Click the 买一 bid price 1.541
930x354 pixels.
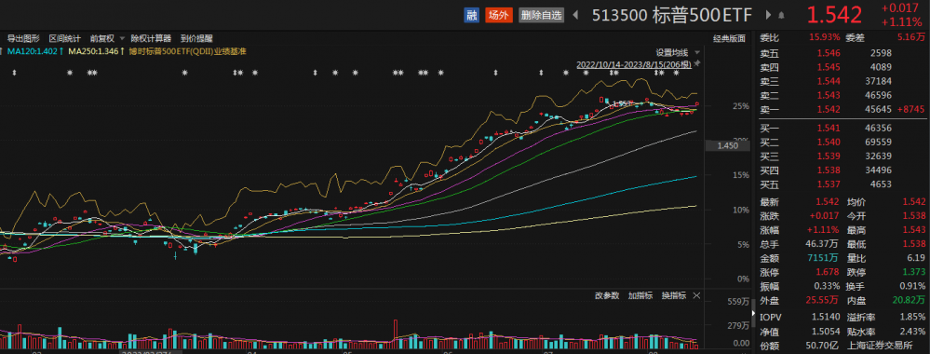[x=828, y=128]
